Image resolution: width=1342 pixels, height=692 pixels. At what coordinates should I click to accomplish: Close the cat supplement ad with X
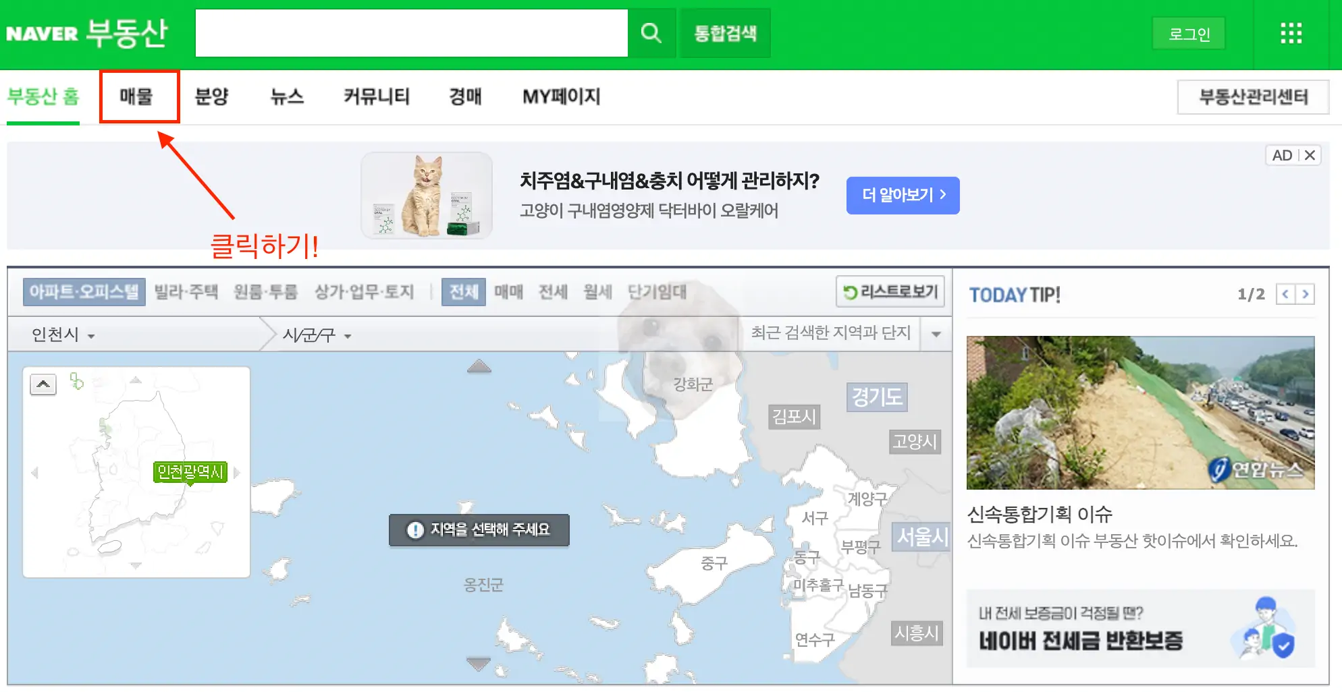[x=1310, y=155]
